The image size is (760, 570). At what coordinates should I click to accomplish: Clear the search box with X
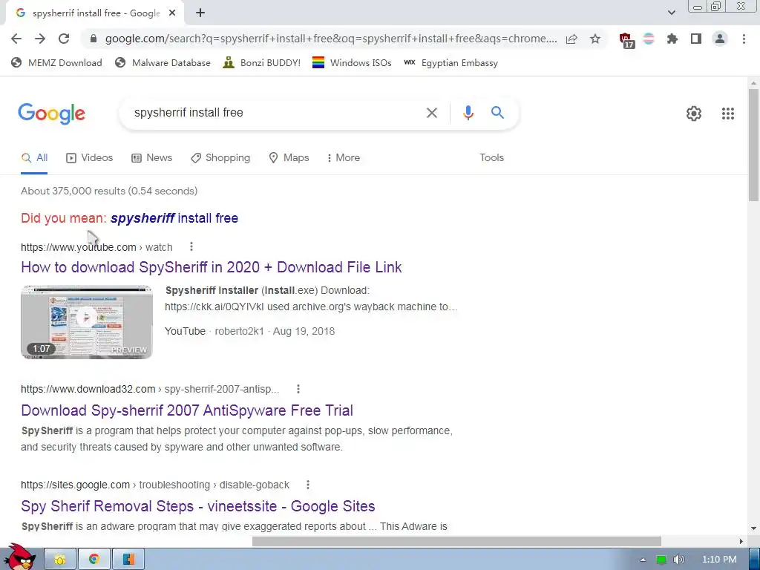coord(431,113)
